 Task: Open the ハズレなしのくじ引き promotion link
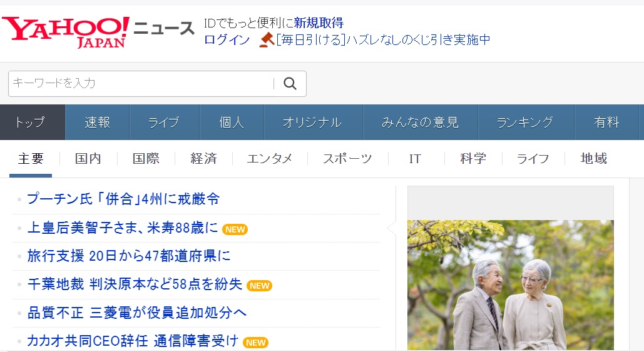pos(383,40)
